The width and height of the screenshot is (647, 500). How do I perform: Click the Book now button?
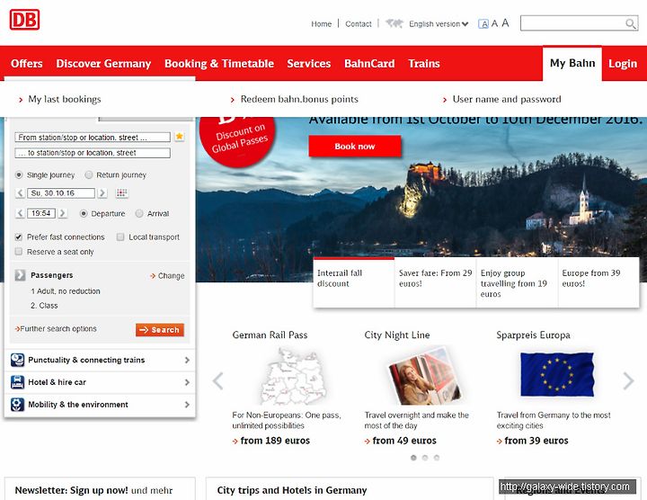tap(355, 147)
